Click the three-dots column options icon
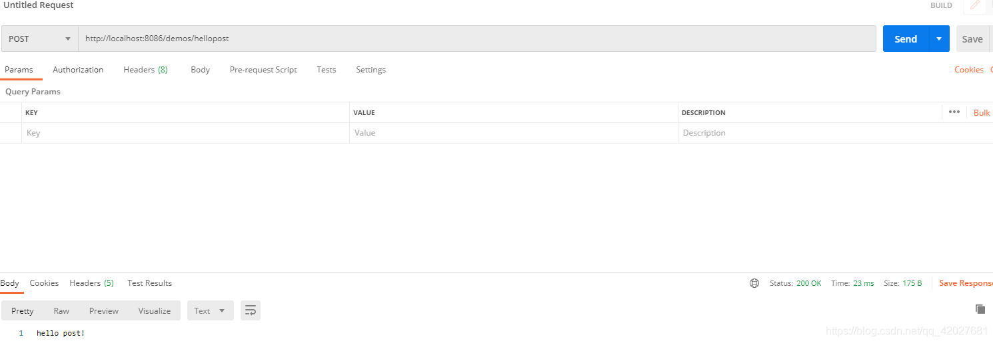993x343 pixels. (954, 112)
